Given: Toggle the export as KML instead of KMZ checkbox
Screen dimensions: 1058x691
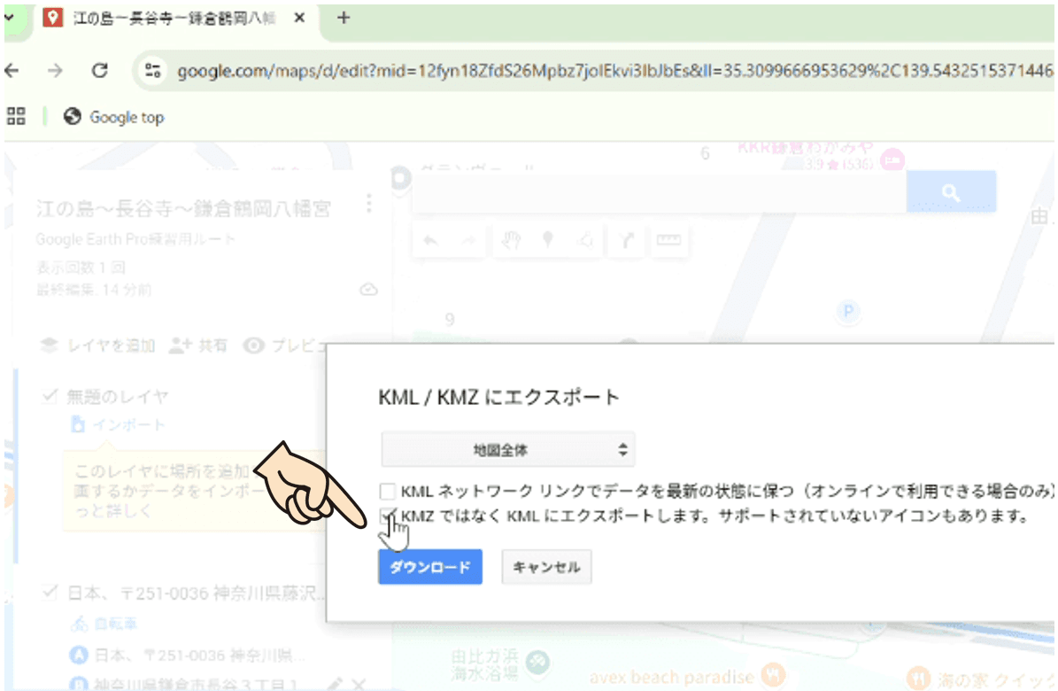Looking at the screenshot, I should [388, 516].
